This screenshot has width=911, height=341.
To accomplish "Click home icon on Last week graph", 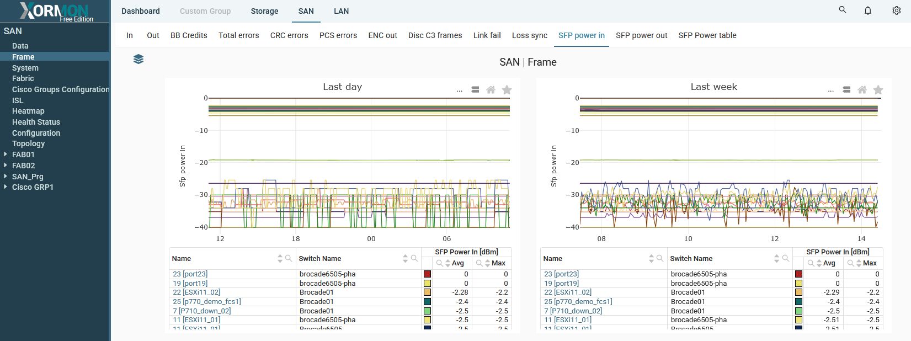I will pos(862,90).
